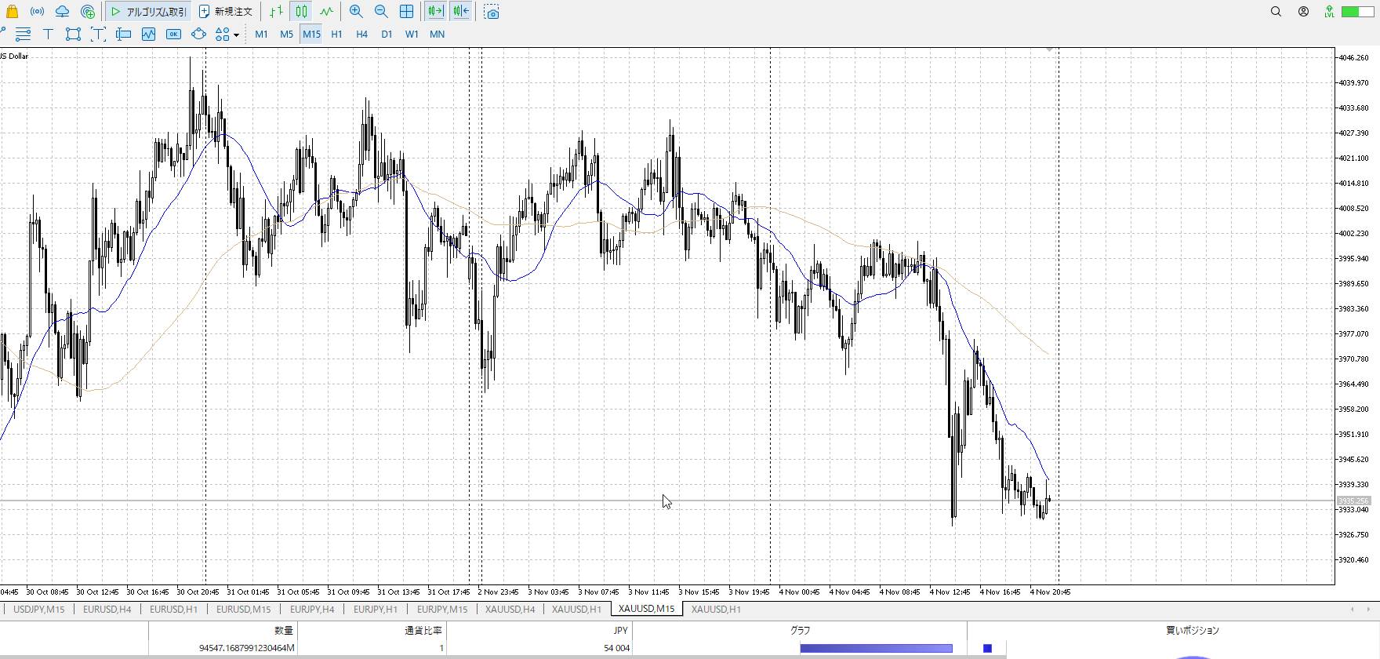Expand the shapes objects dropdown arrow
Viewport: 1380px width, 659px height.
pyautogui.click(x=236, y=35)
